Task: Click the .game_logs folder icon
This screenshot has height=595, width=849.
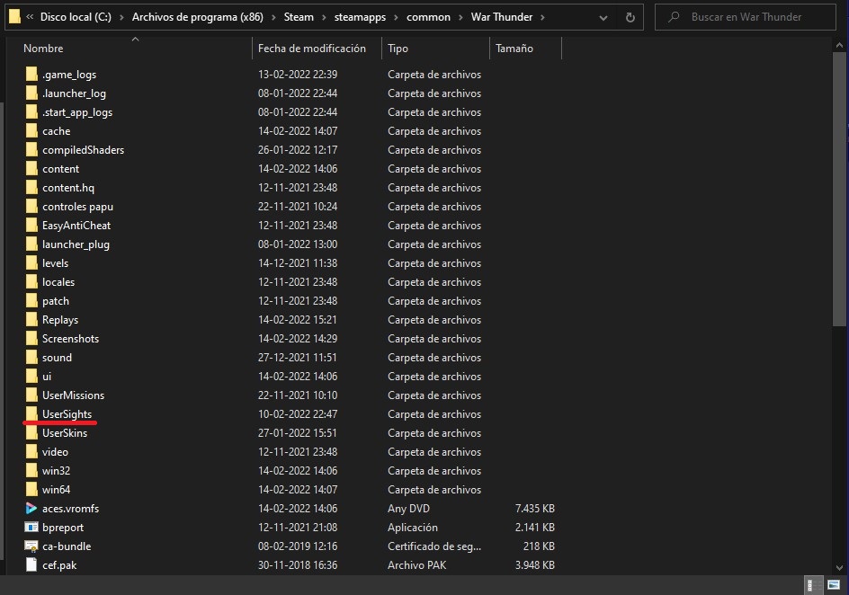Action: [31, 74]
